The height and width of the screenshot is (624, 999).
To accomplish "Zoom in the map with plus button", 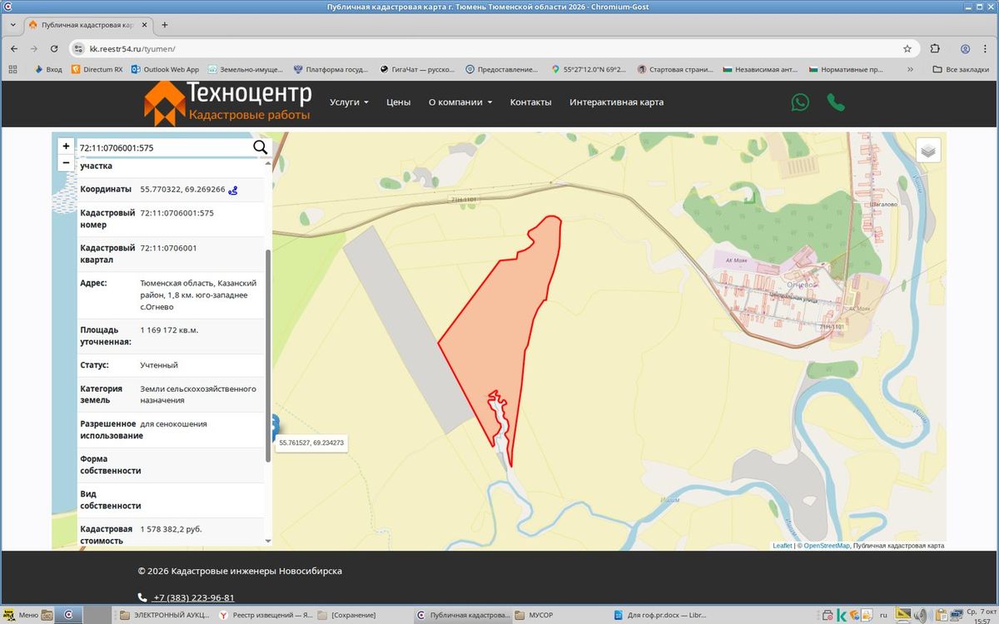I will coord(66,146).
